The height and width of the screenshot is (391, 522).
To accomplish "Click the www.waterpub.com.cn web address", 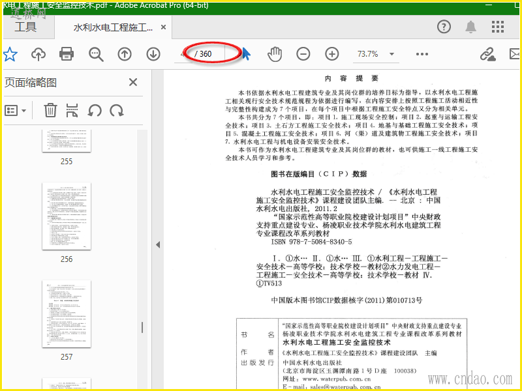I will click(x=337, y=379).
